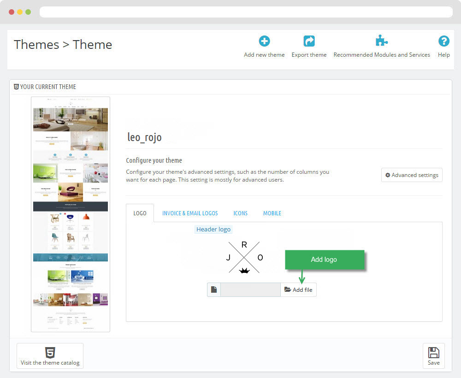Open Recommended Modules puzzle piece icon
This screenshot has height=378, width=461.
[381, 41]
